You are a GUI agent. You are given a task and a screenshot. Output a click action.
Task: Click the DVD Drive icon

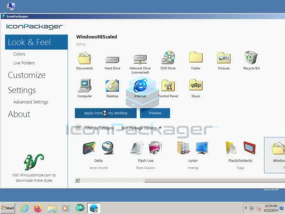tap(168, 57)
